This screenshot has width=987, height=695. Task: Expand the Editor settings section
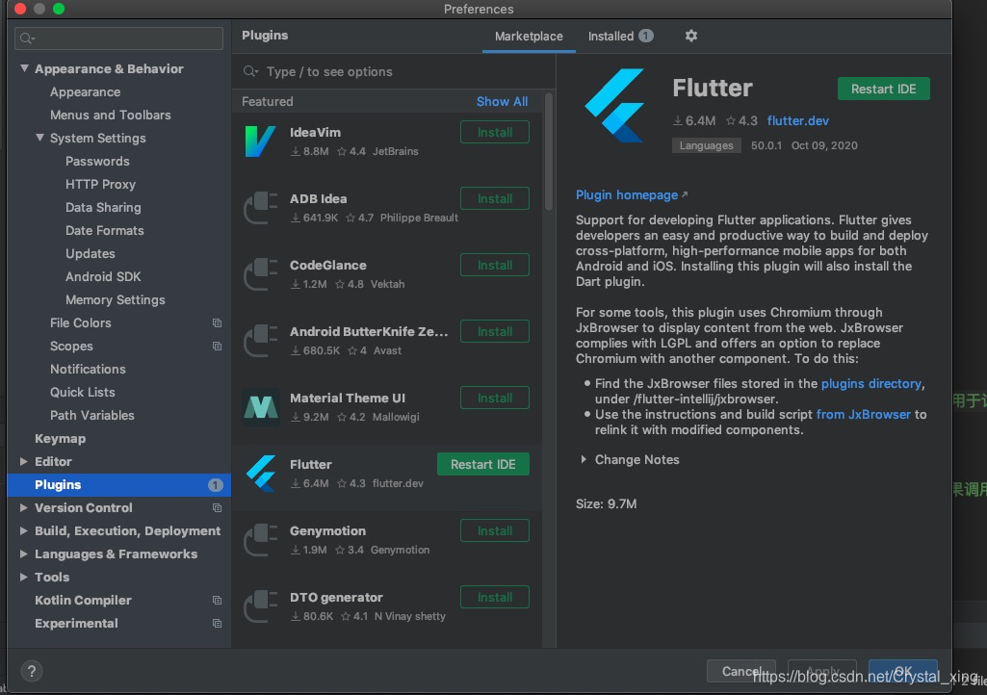23,461
